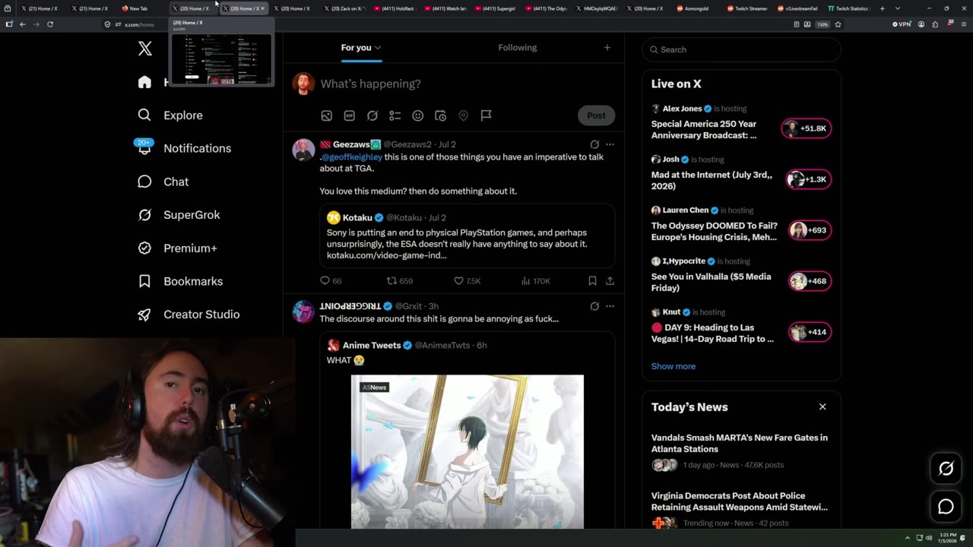
Task: Open Geezaws profile avatar
Action: 303,150
